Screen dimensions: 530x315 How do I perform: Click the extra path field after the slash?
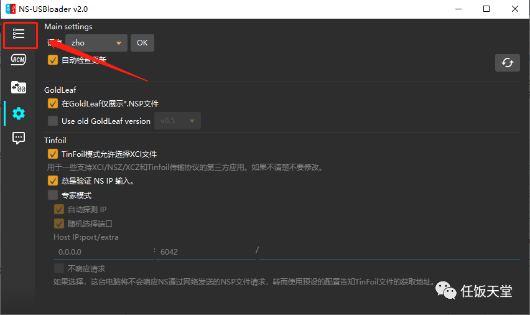[x=390, y=252]
